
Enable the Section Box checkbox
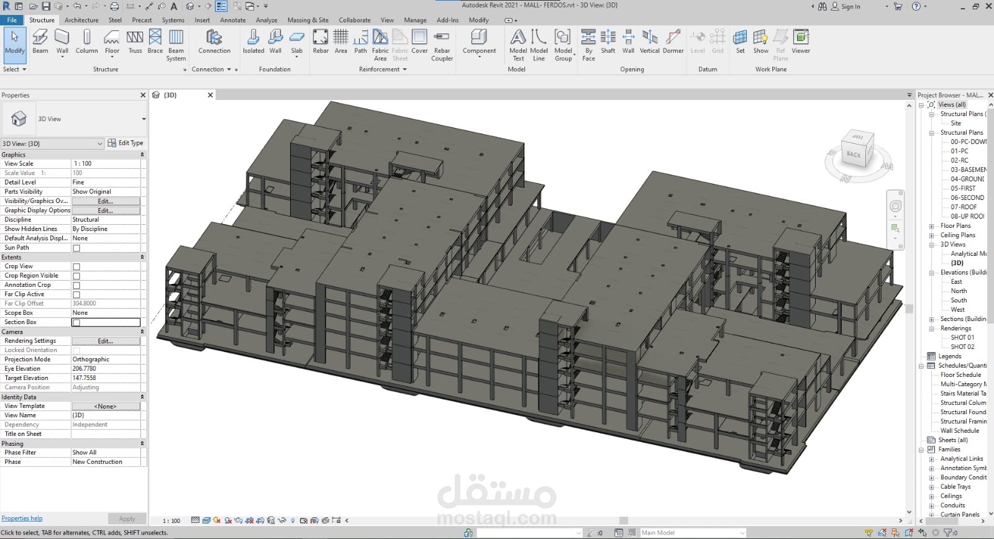pos(76,322)
